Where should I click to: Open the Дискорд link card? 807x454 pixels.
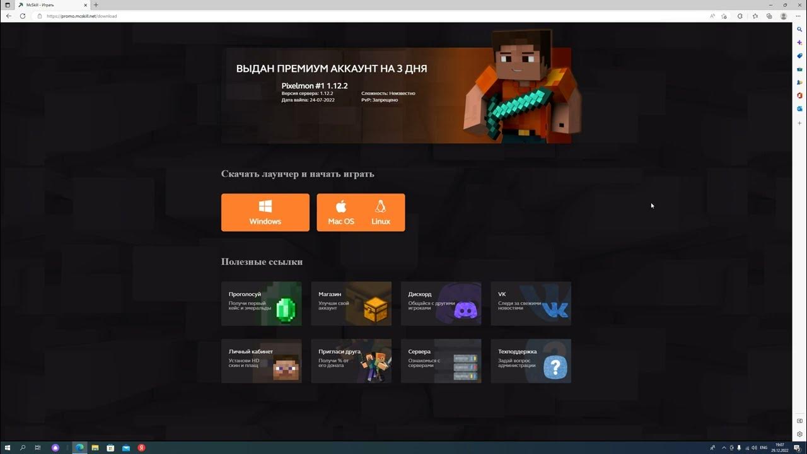click(441, 303)
